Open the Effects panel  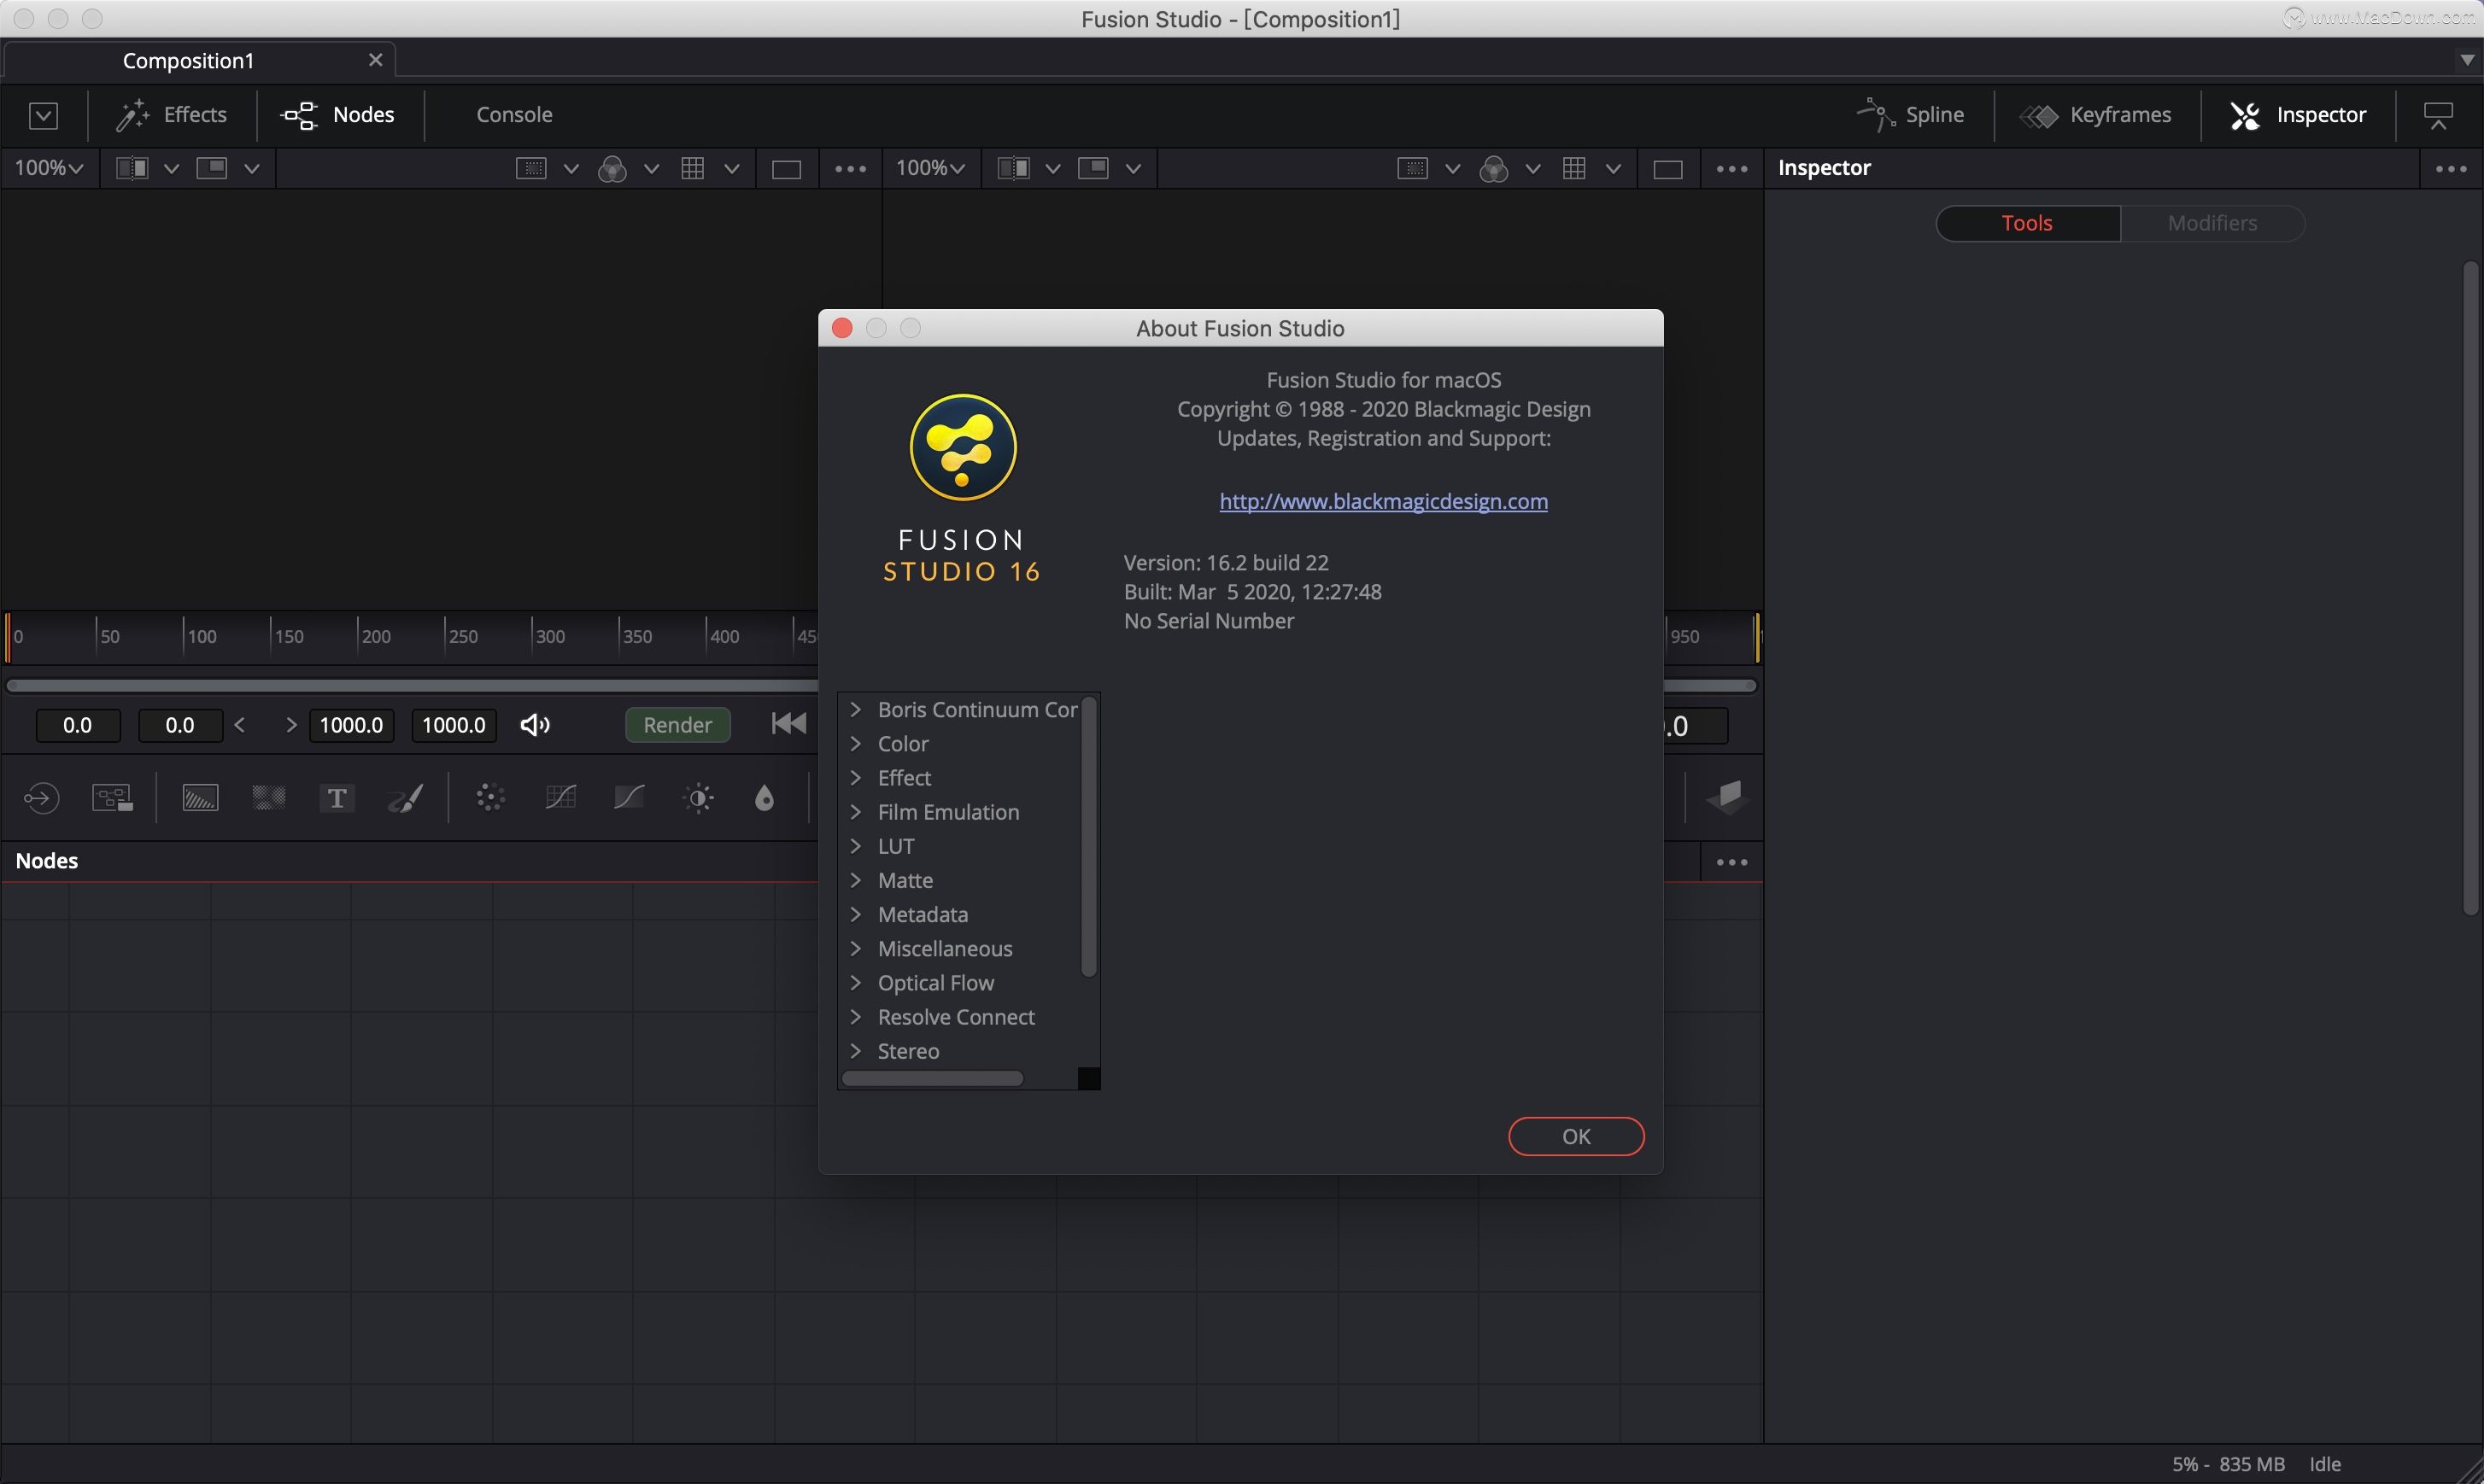(x=171, y=115)
